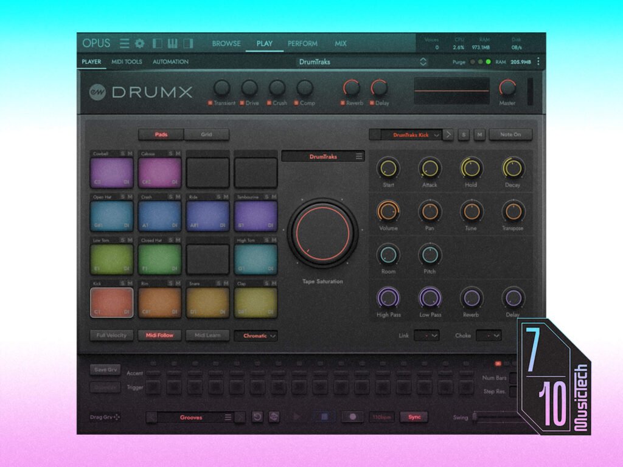
Task: Open the DrumTraks instrument selector arrows
Action: pos(423,61)
